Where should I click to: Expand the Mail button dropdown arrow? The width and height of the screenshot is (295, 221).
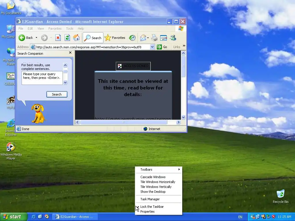coord(148,38)
